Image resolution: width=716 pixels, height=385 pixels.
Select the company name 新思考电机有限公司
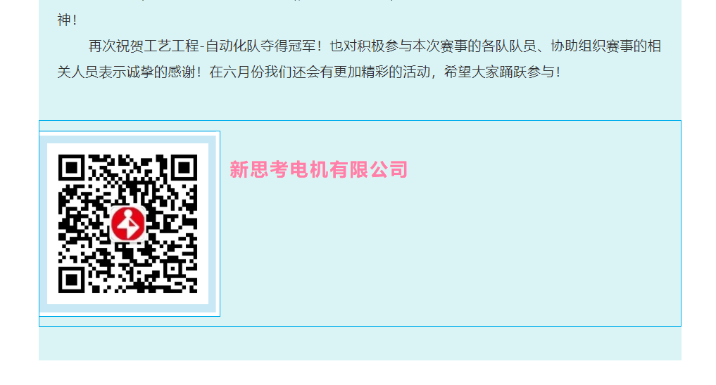pyautogui.click(x=318, y=169)
